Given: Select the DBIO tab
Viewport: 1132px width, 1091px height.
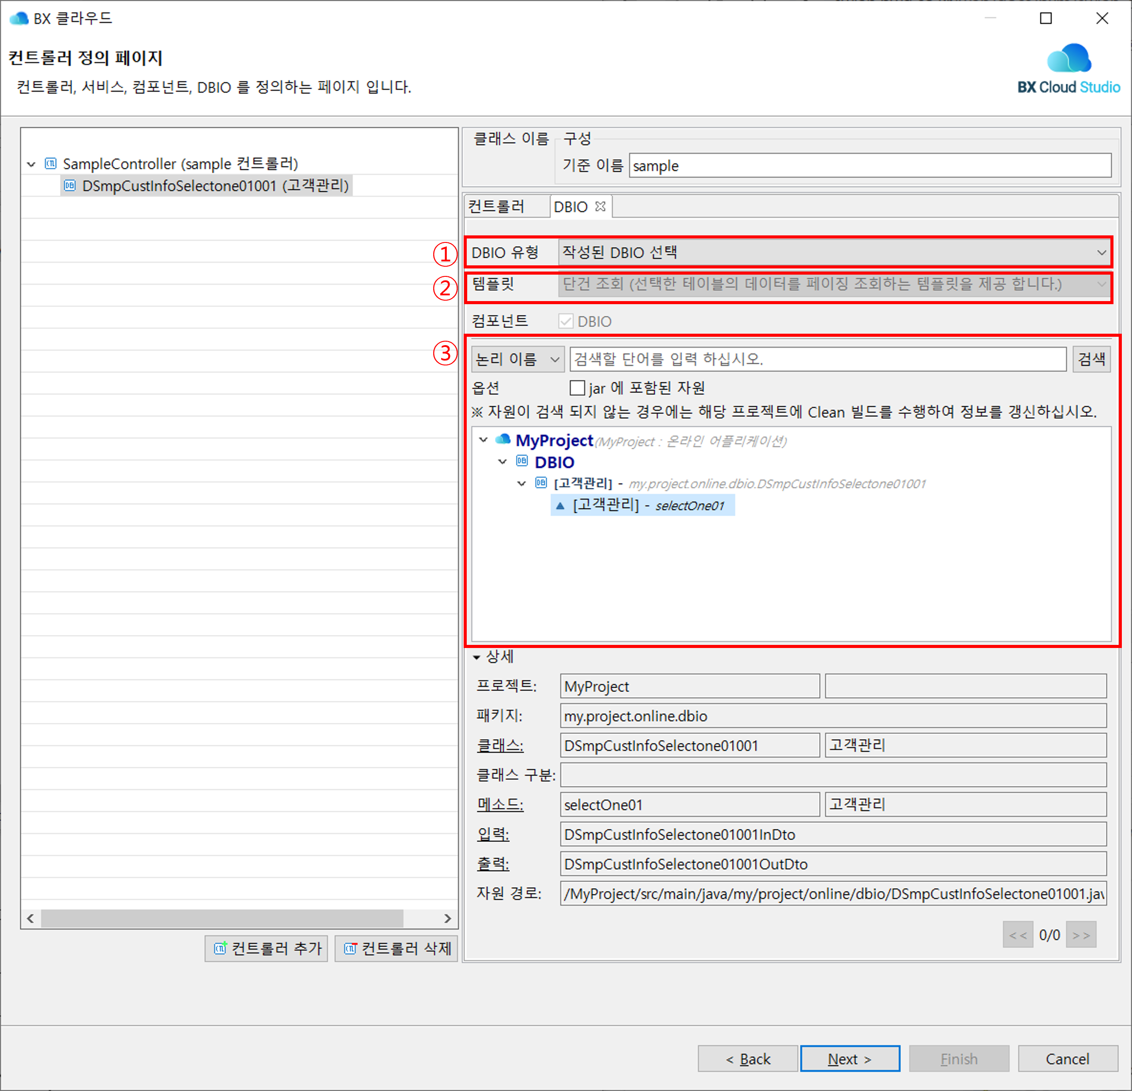Looking at the screenshot, I should [x=570, y=207].
